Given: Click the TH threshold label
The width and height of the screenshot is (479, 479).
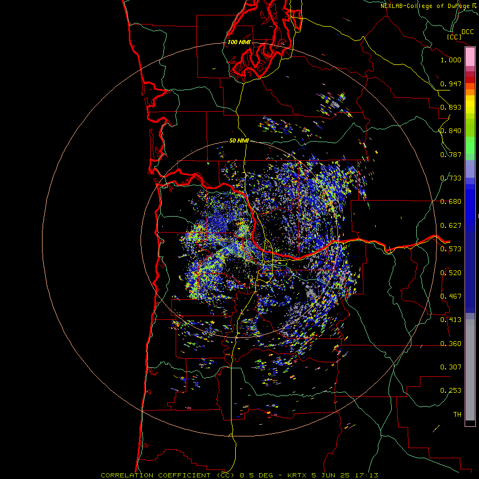Looking at the screenshot, I should (x=457, y=415).
